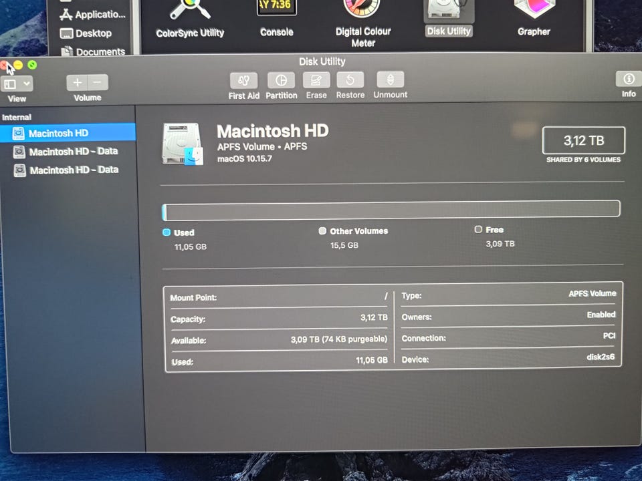Click the APFS Volume type value
642x481 pixels.
click(592, 293)
